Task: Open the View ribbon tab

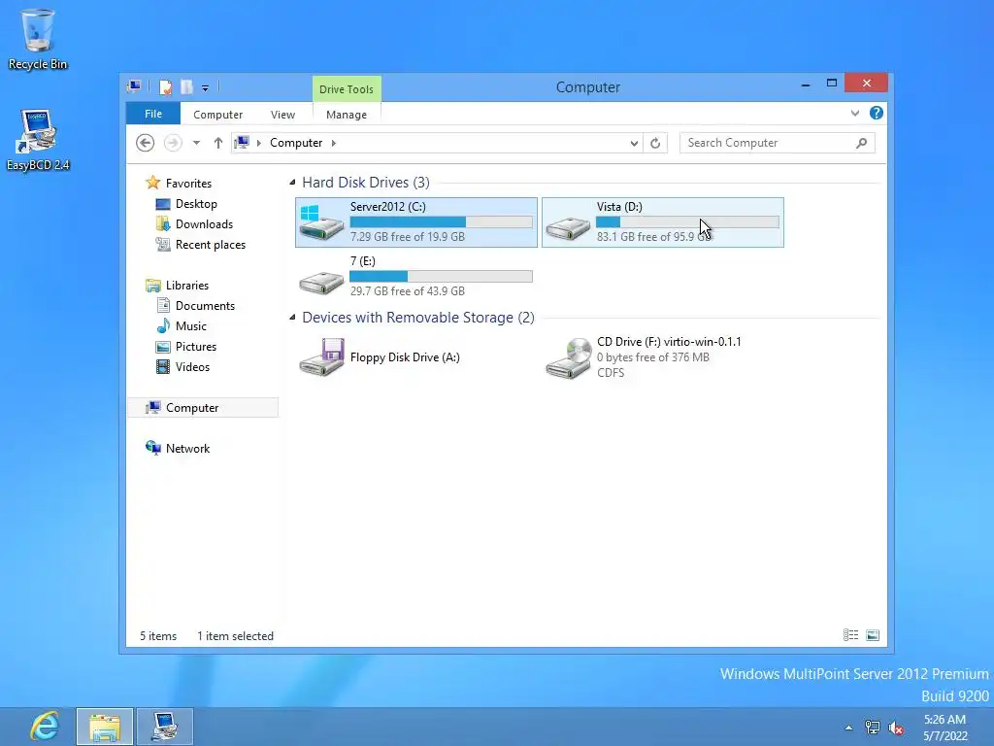Action: click(x=282, y=115)
